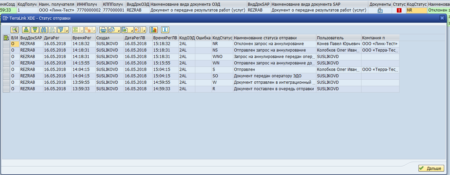Click the Details magnifier icon in toolbar
Viewport: 450px width, 175px height.
point(14,30)
